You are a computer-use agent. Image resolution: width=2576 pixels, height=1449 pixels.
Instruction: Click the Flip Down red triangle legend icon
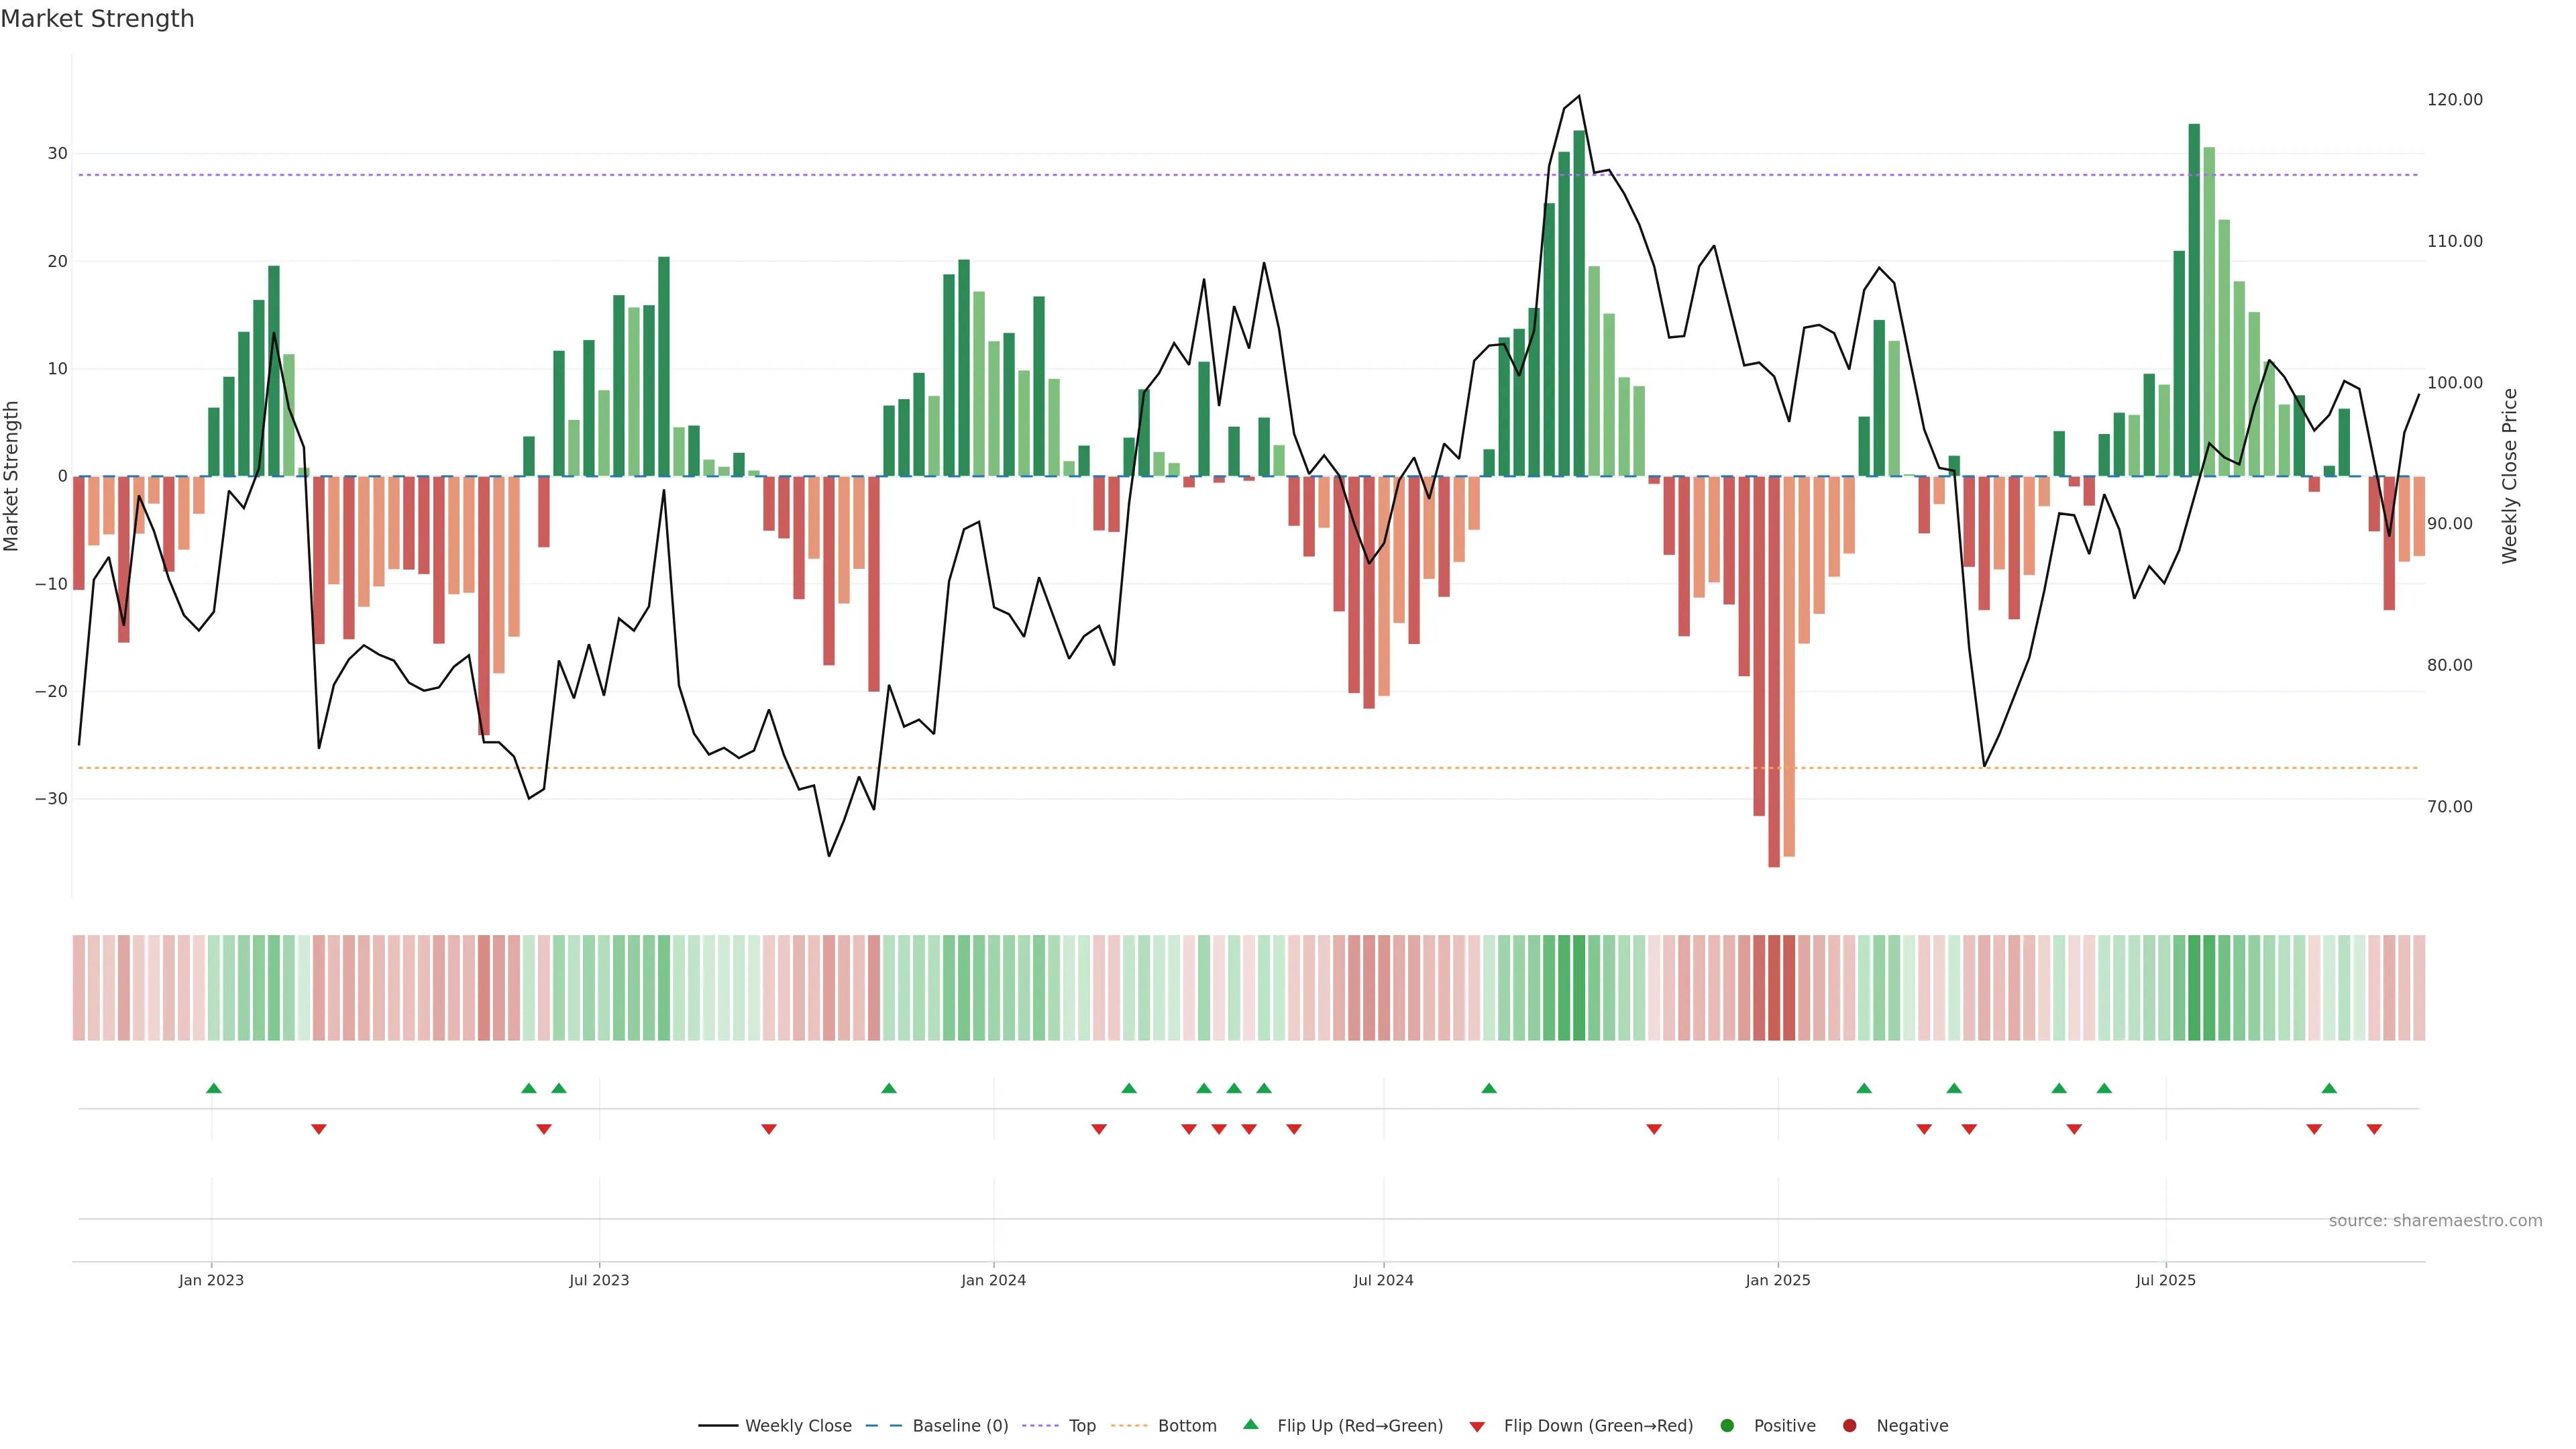coord(1477,1427)
